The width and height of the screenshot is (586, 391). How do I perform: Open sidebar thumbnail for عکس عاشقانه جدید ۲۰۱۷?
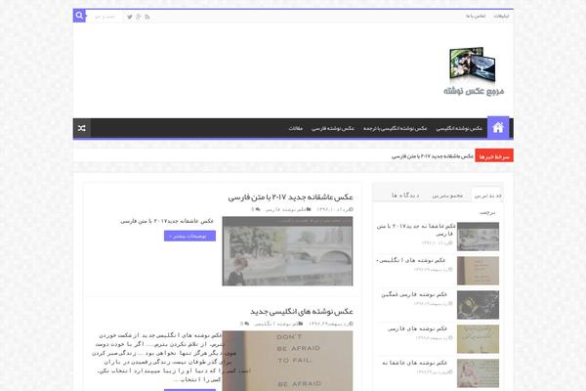(478, 237)
